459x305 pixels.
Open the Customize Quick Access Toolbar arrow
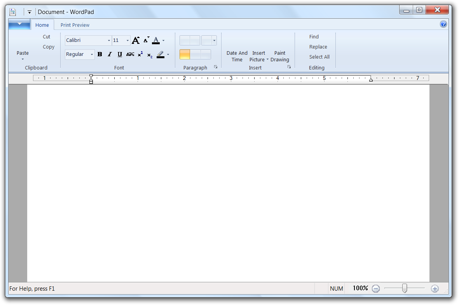coord(29,12)
